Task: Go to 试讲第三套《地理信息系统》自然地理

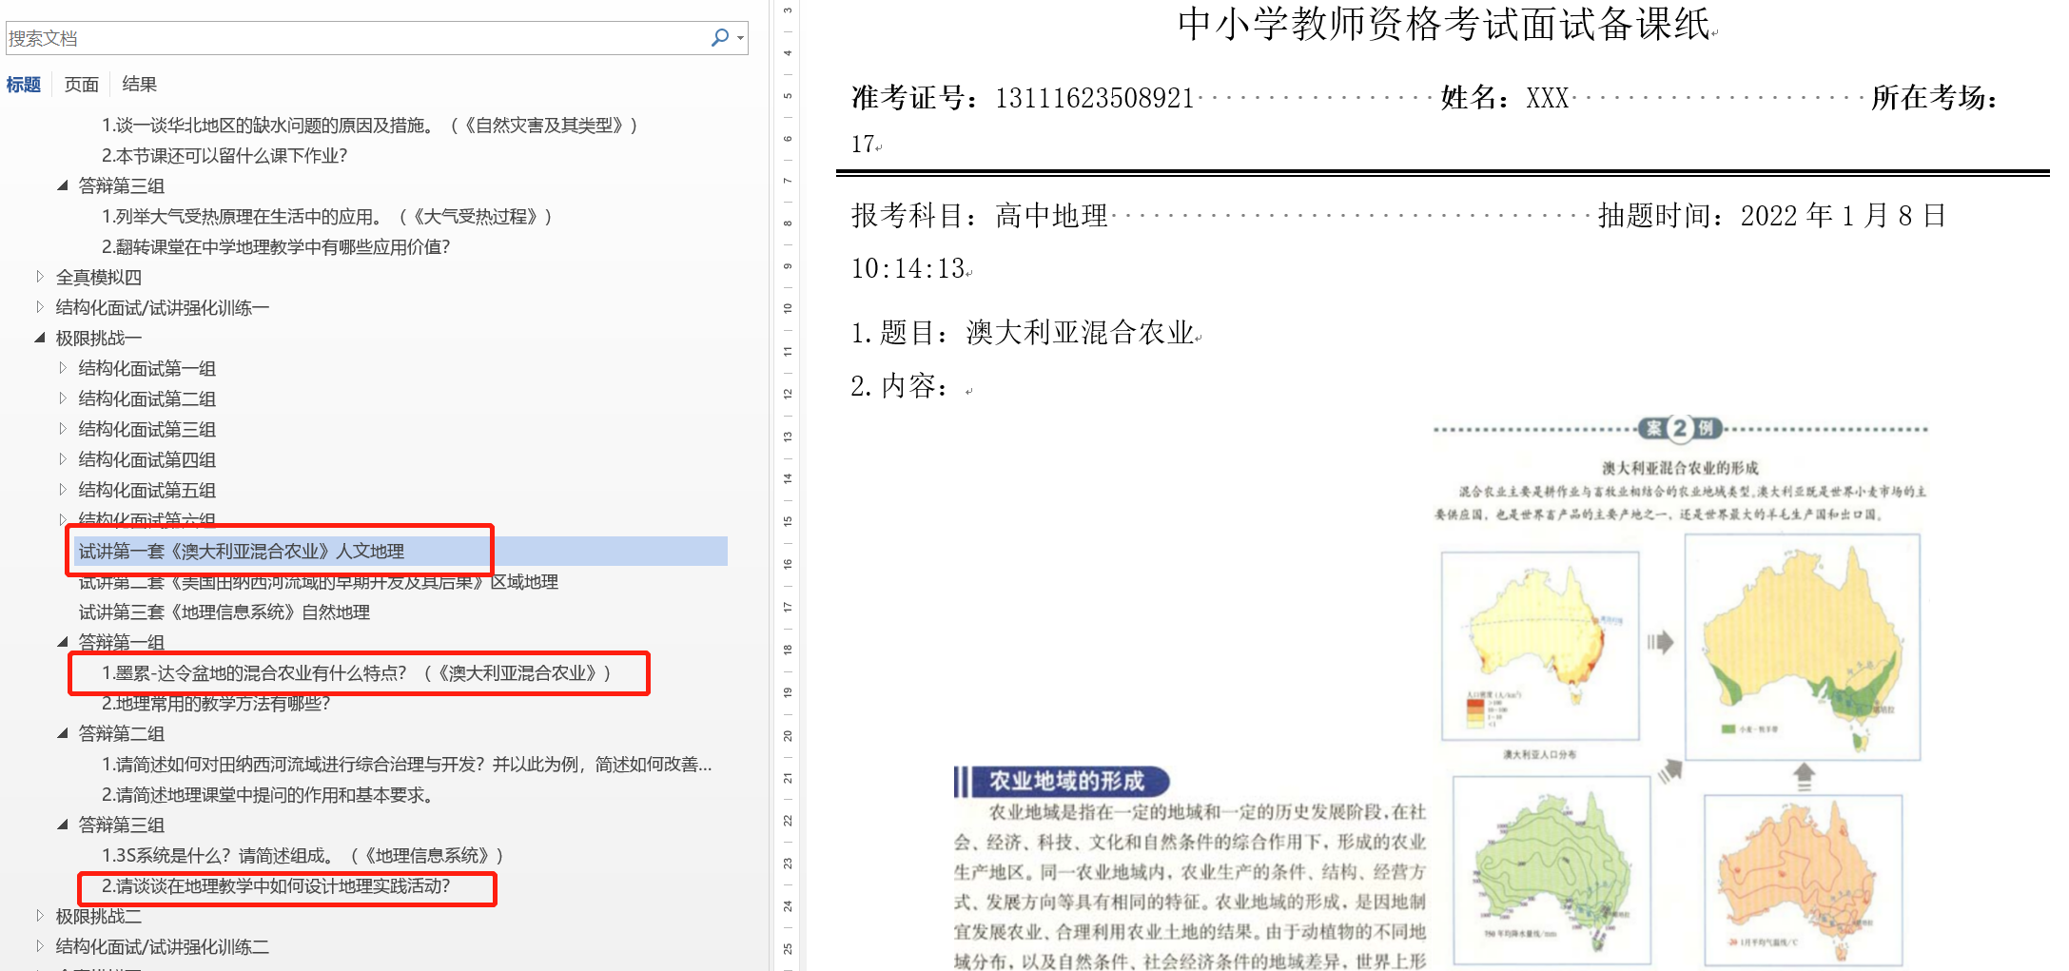Action: [x=224, y=612]
